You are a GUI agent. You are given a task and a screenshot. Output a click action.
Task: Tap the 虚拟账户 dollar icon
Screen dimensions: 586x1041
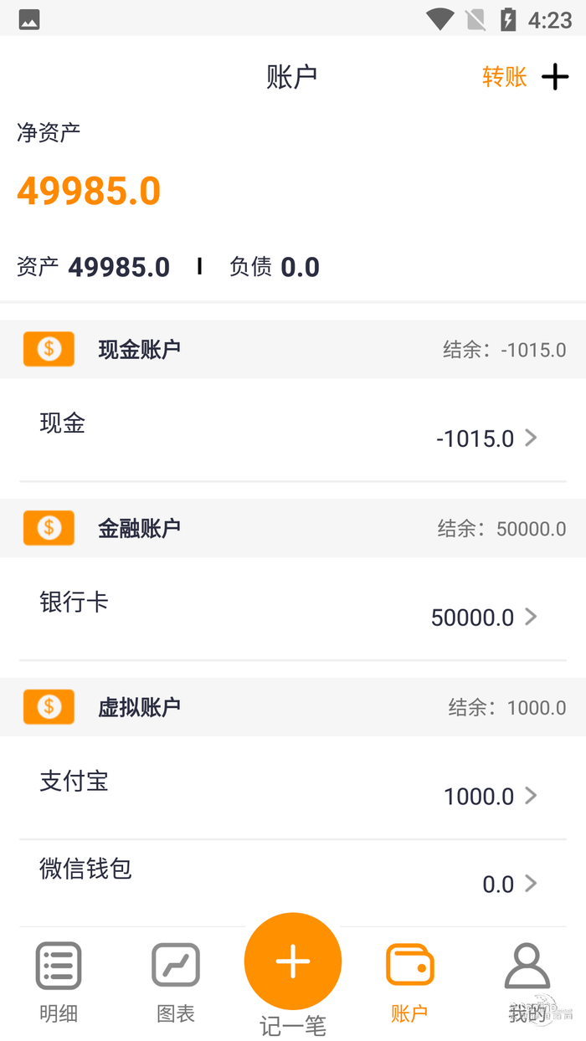click(x=49, y=707)
